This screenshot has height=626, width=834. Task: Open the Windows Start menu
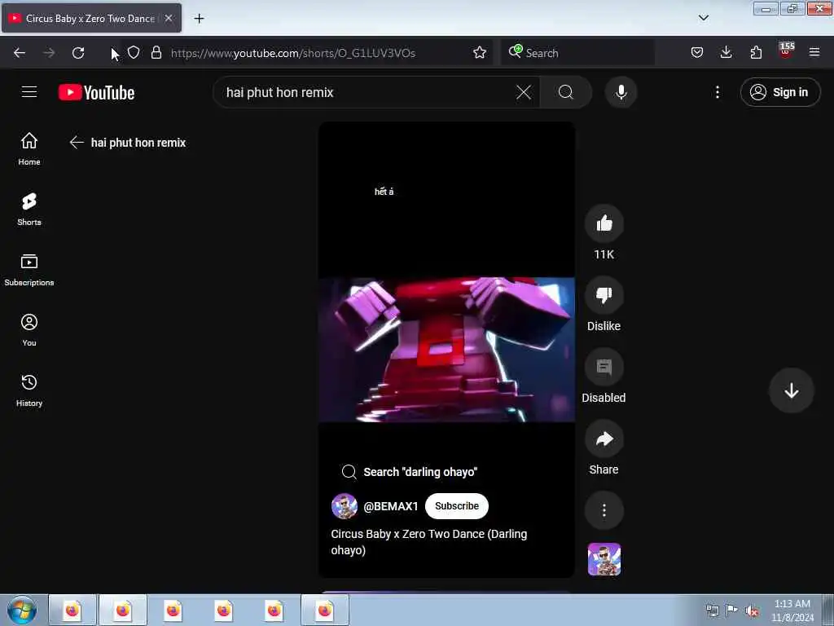22,610
